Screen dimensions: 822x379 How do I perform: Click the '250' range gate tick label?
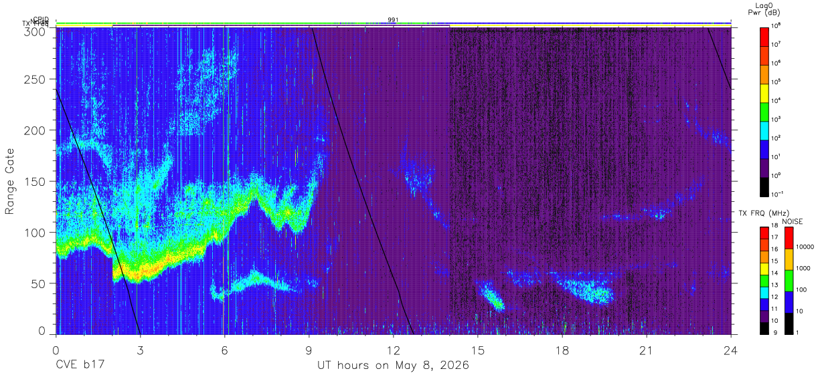pyautogui.click(x=36, y=80)
